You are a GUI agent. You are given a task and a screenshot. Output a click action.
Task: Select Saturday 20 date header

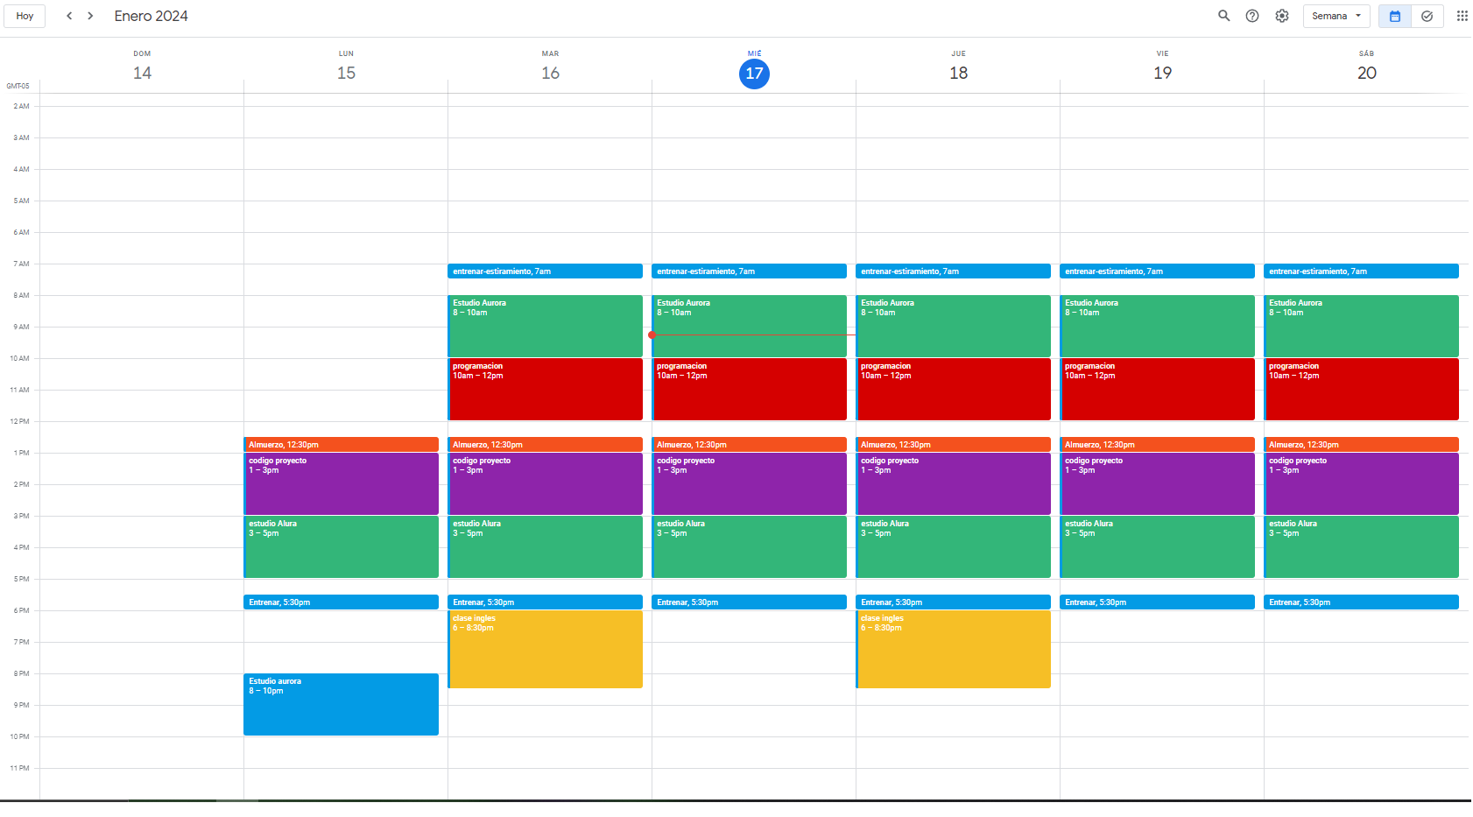tap(1366, 73)
